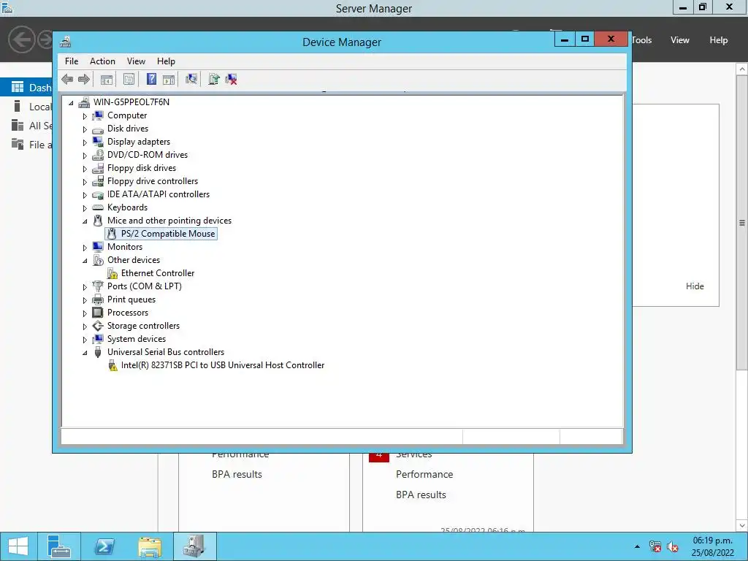Open the Action menu in Device Manager

[x=102, y=61]
